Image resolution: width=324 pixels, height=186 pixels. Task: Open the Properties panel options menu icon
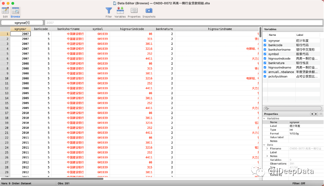point(321,114)
